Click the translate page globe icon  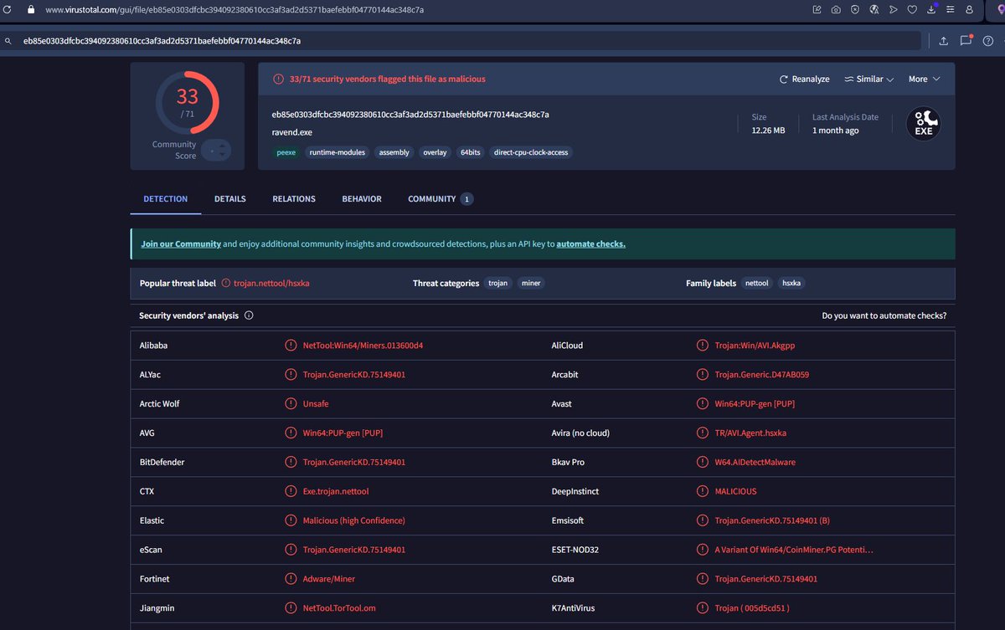[x=874, y=9]
